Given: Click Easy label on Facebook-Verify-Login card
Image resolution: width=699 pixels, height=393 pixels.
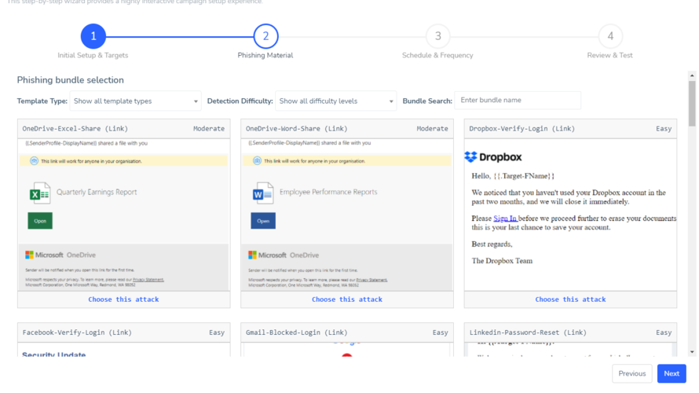Looking at the screenshot, I should [x=217, y=332].
